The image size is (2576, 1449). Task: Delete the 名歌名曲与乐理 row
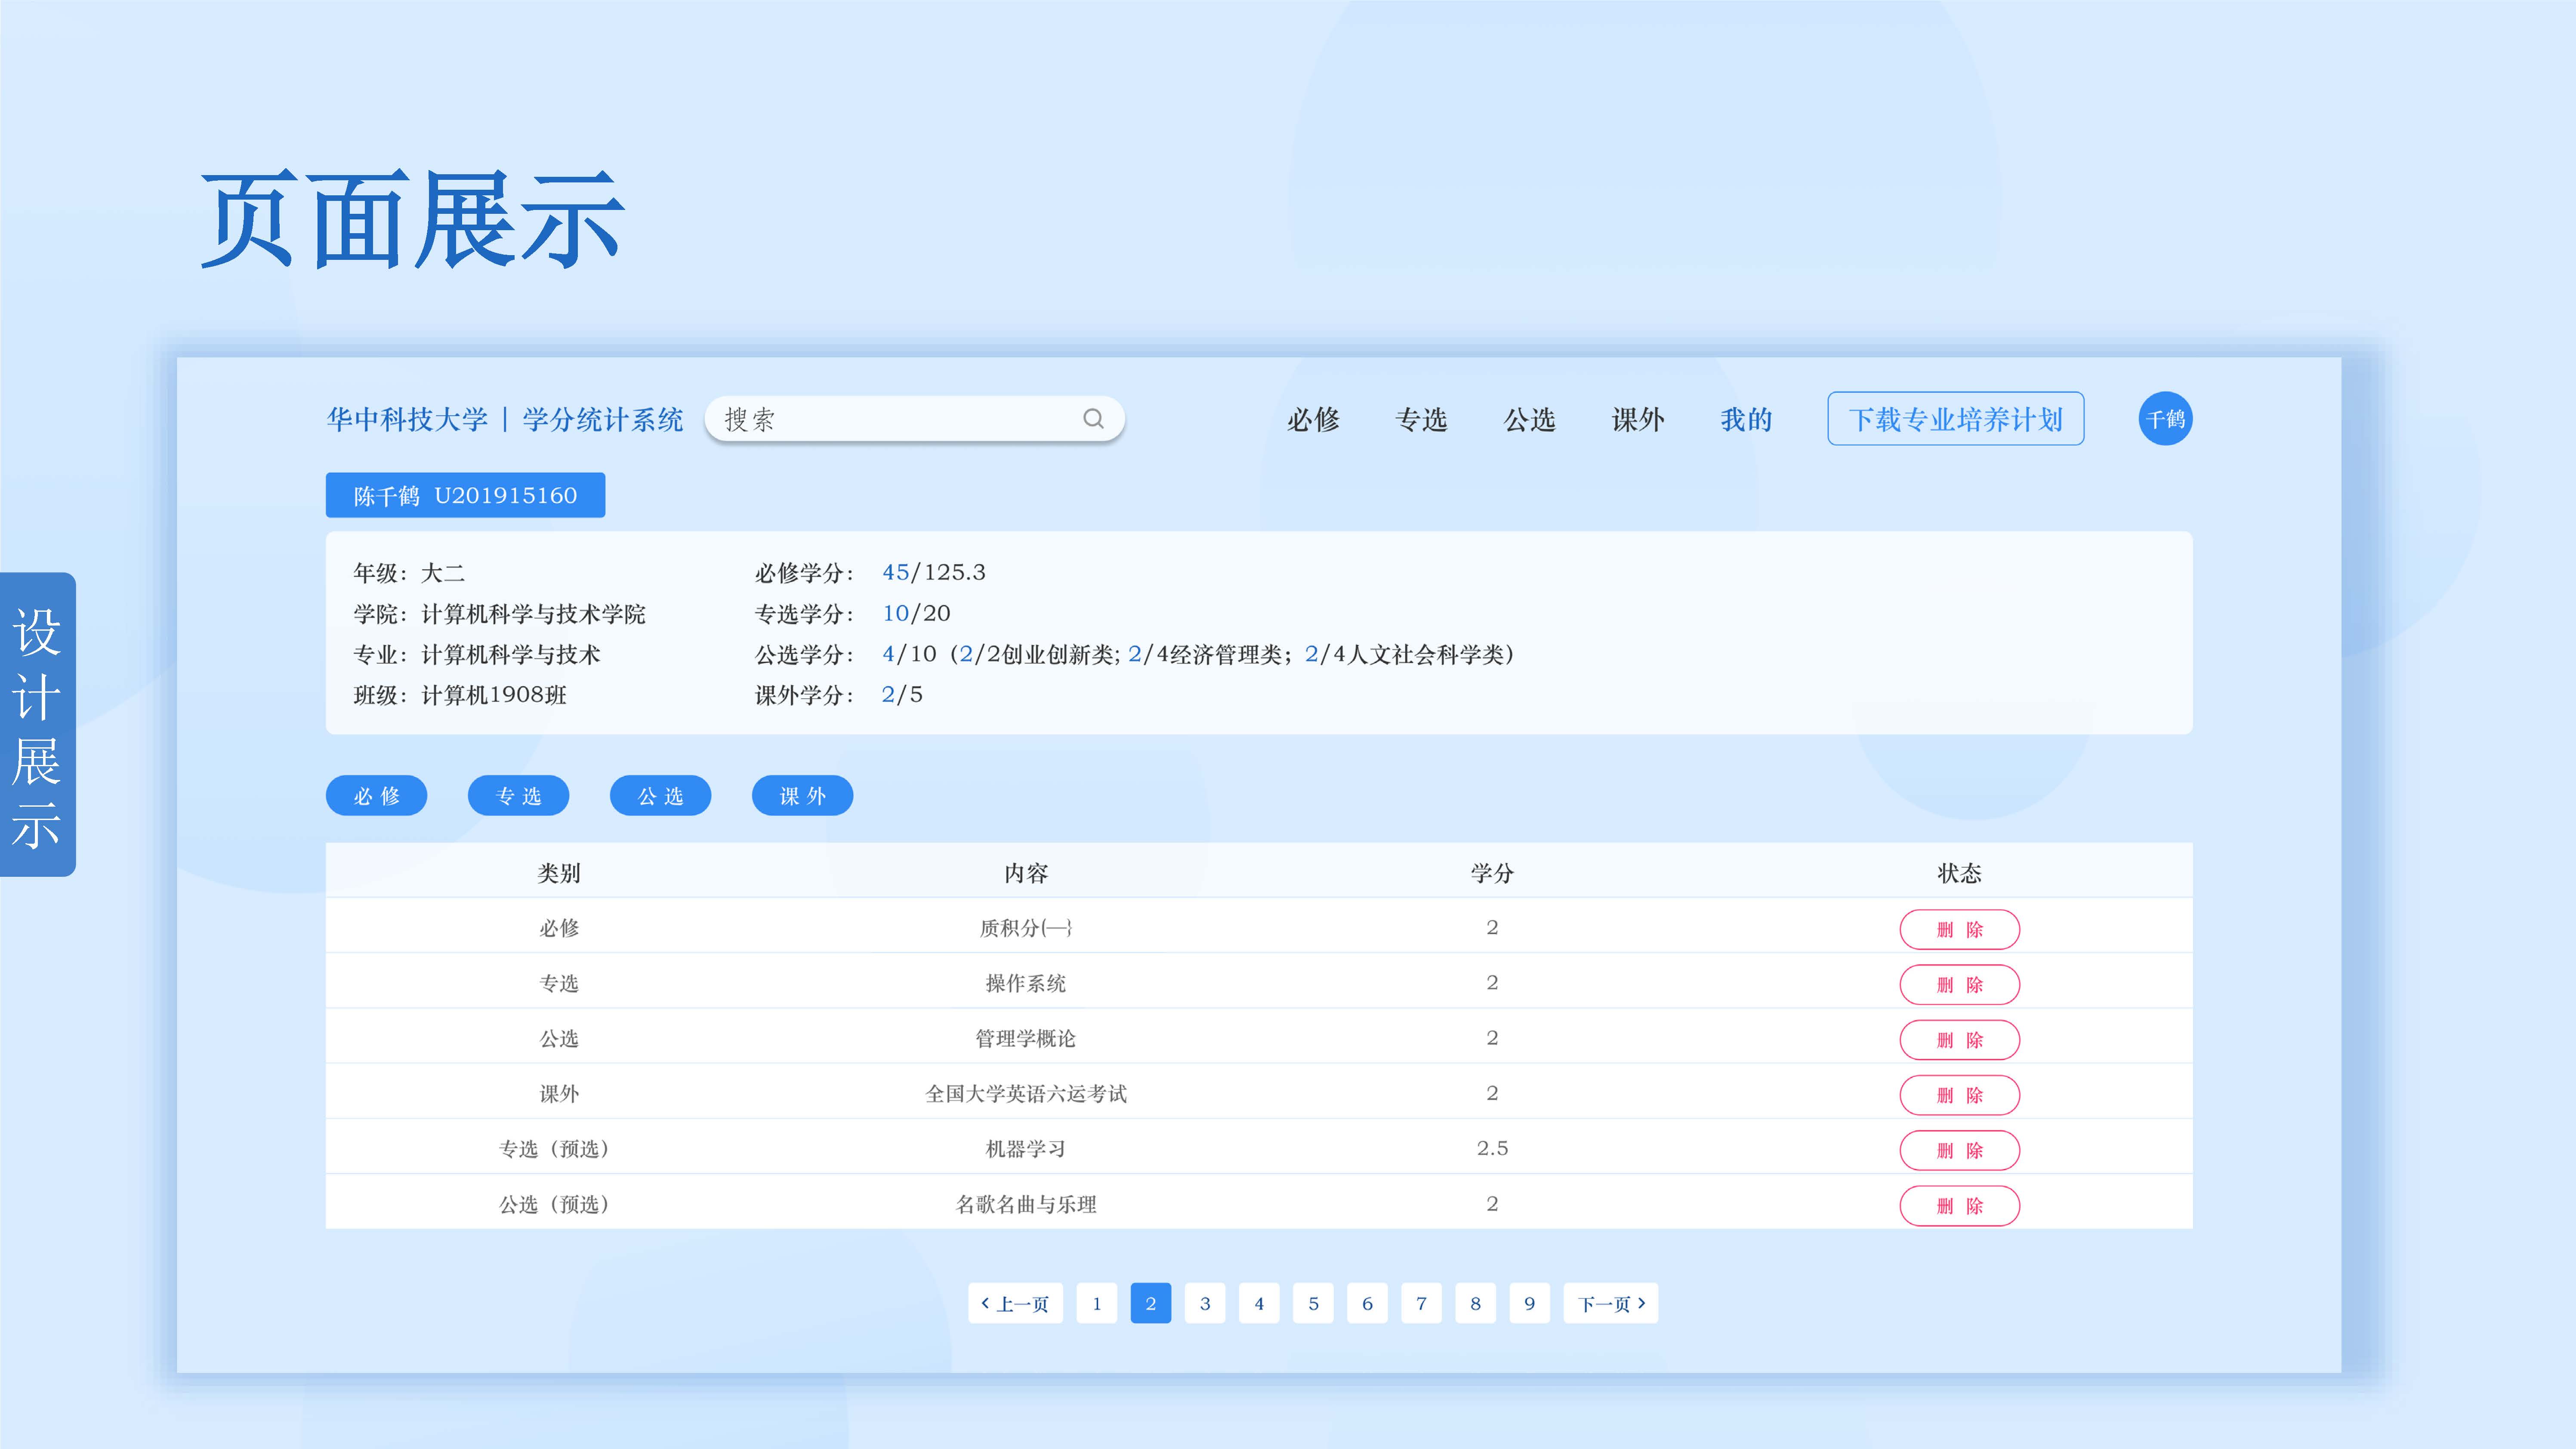tap(1959, 1205)
